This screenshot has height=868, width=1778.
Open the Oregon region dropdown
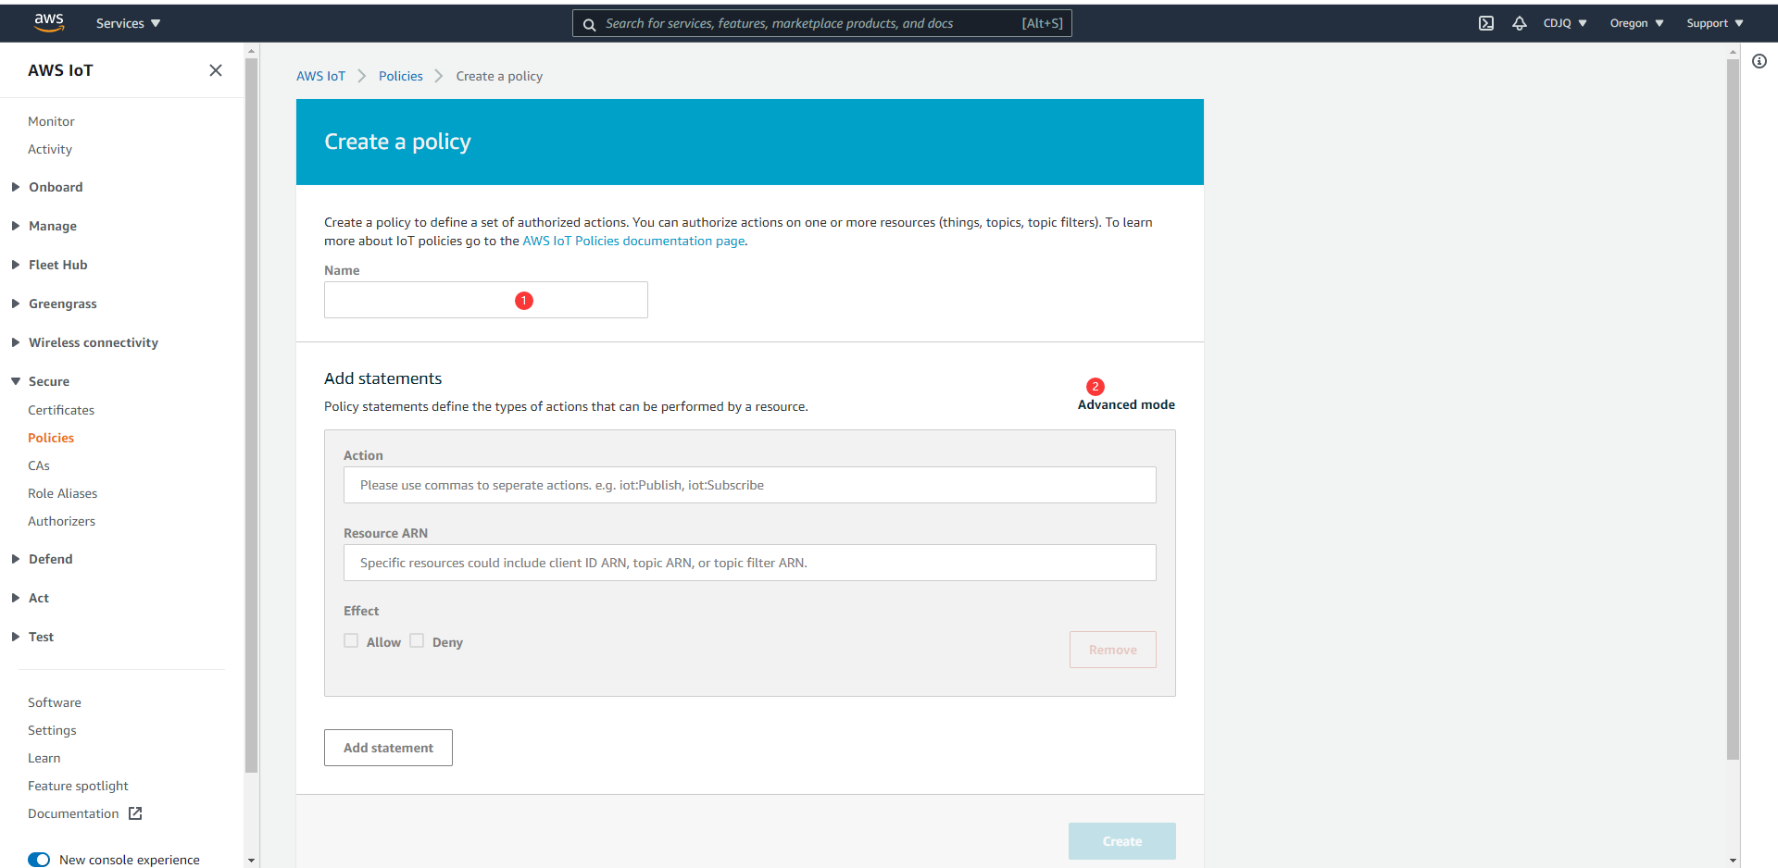[1636, 23]
